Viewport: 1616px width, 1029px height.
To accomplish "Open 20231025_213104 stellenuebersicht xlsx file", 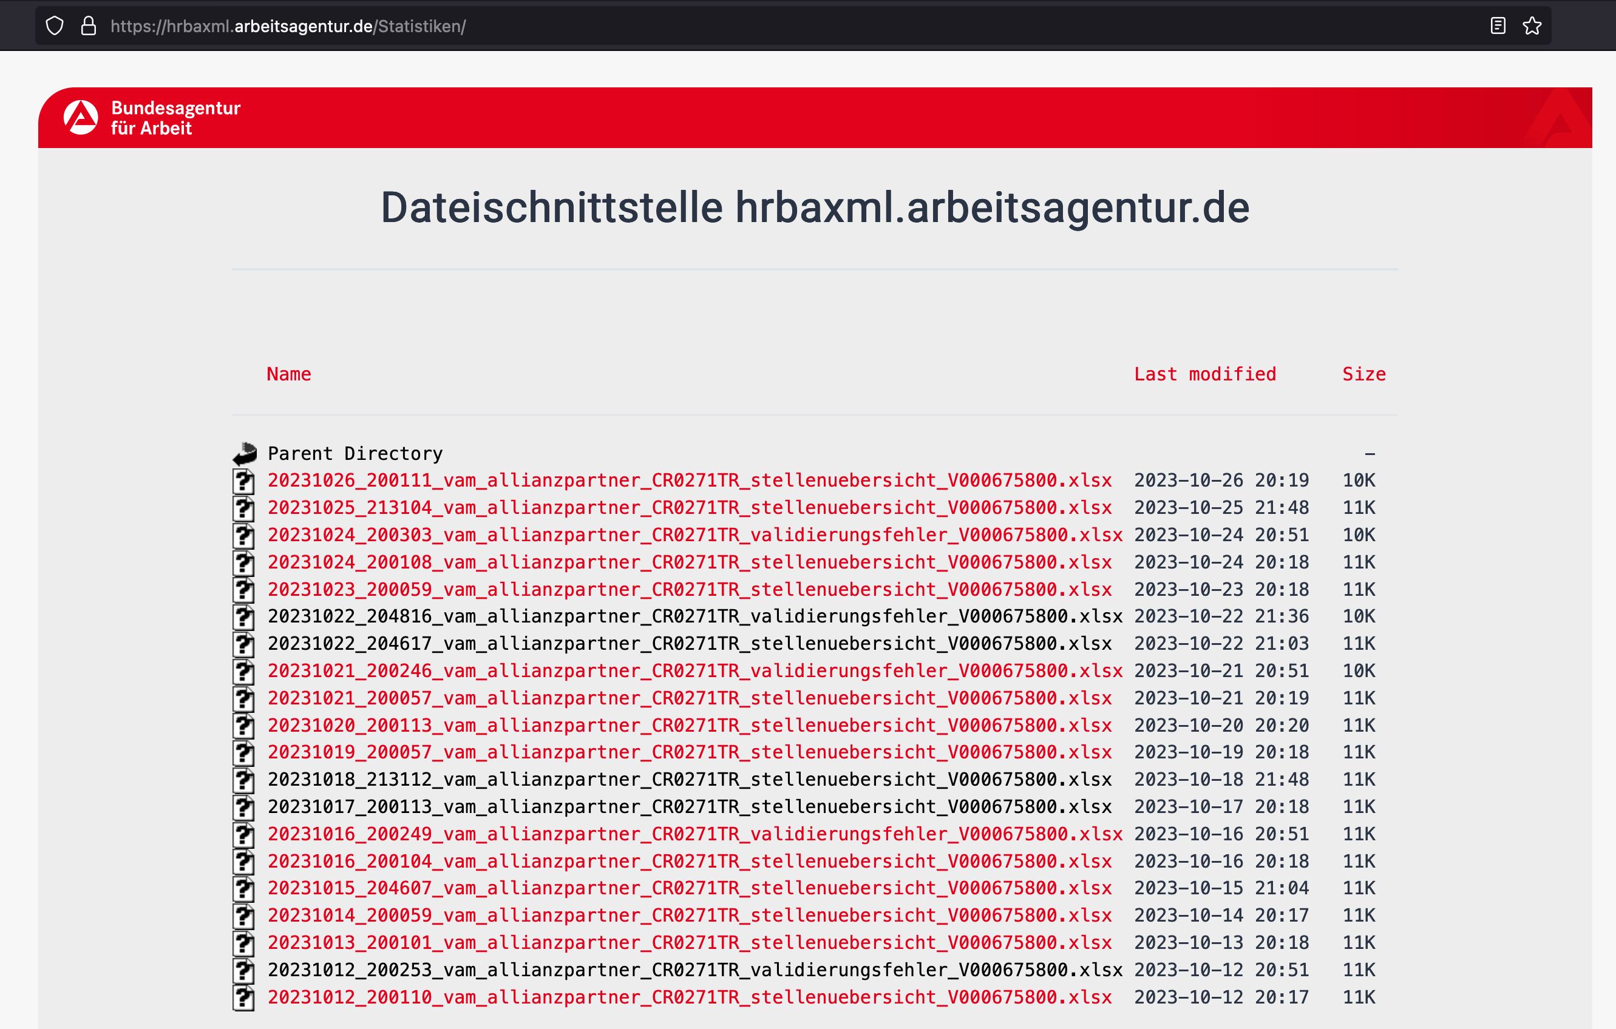I will coord(689,508).
